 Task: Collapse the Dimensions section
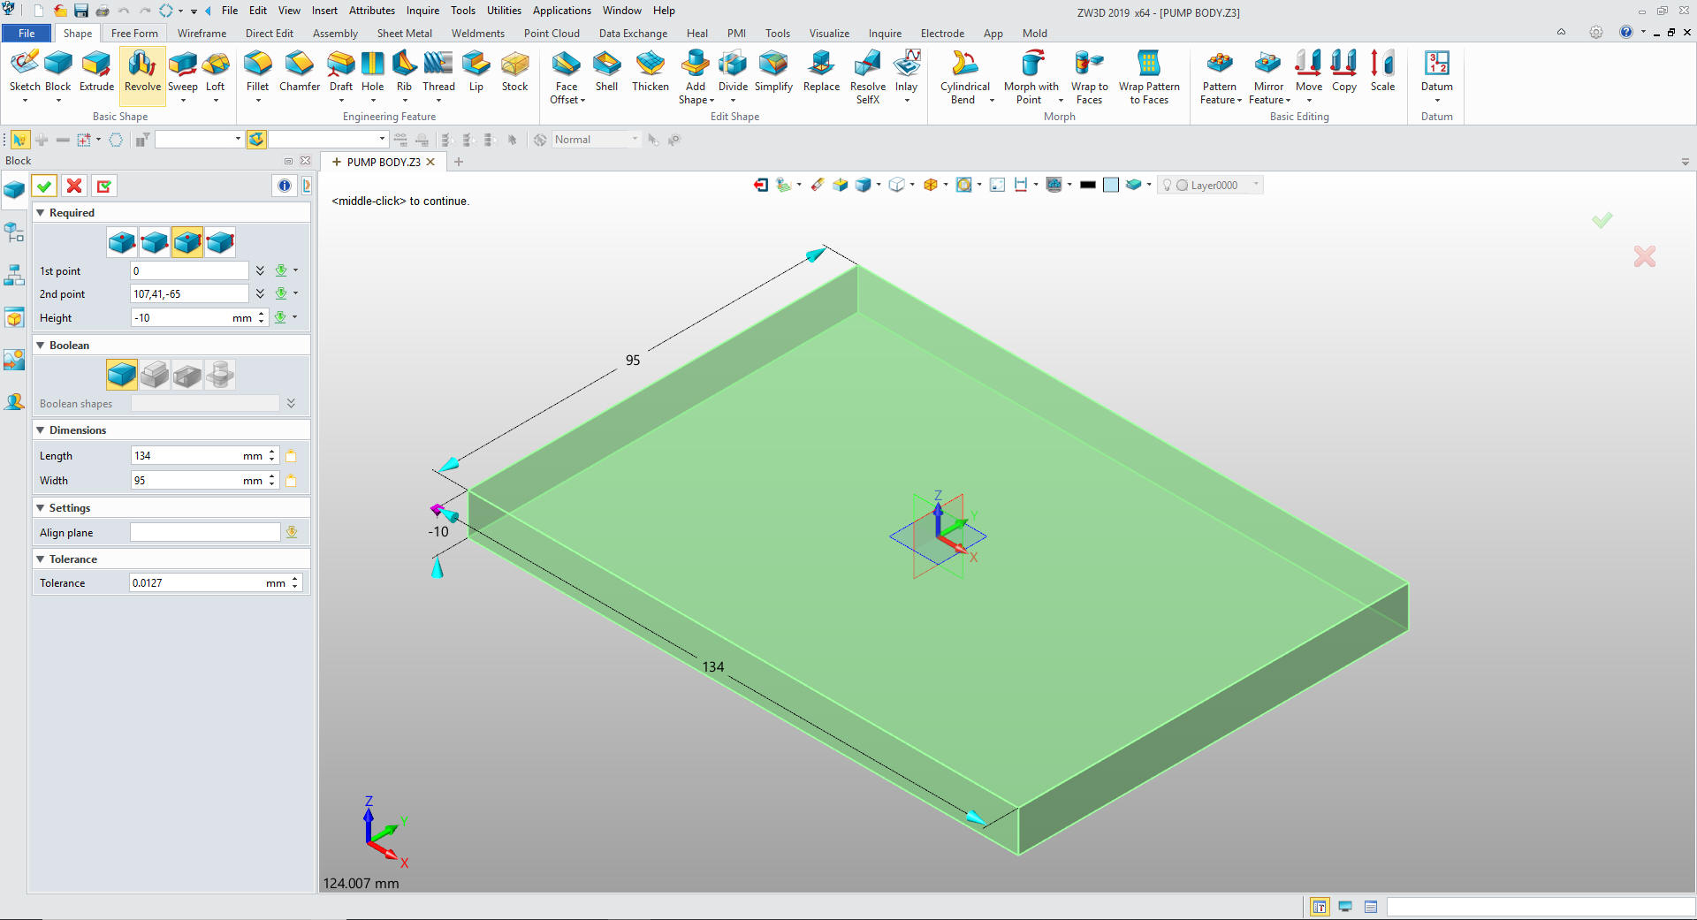(41, 430)
